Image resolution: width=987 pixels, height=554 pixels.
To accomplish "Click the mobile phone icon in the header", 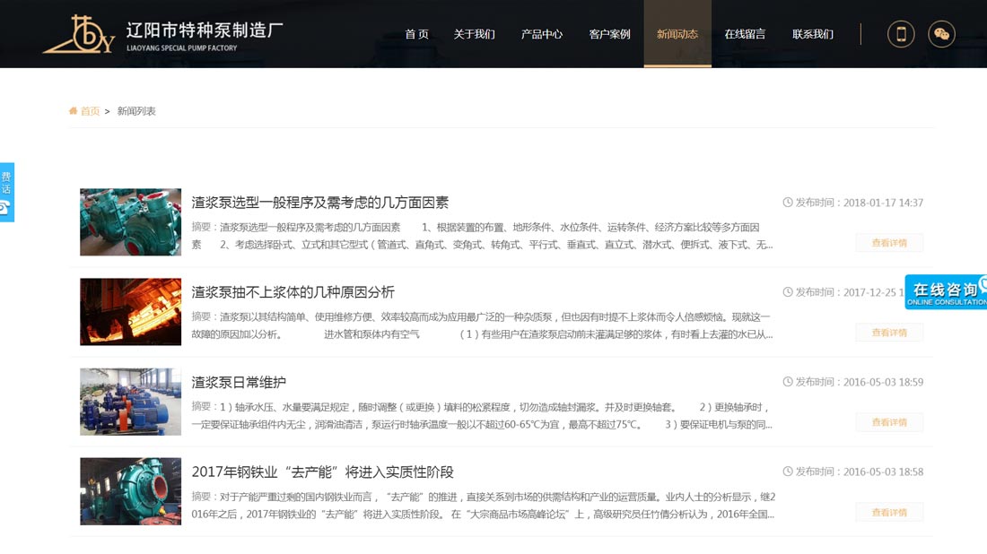I will [900, 33].
